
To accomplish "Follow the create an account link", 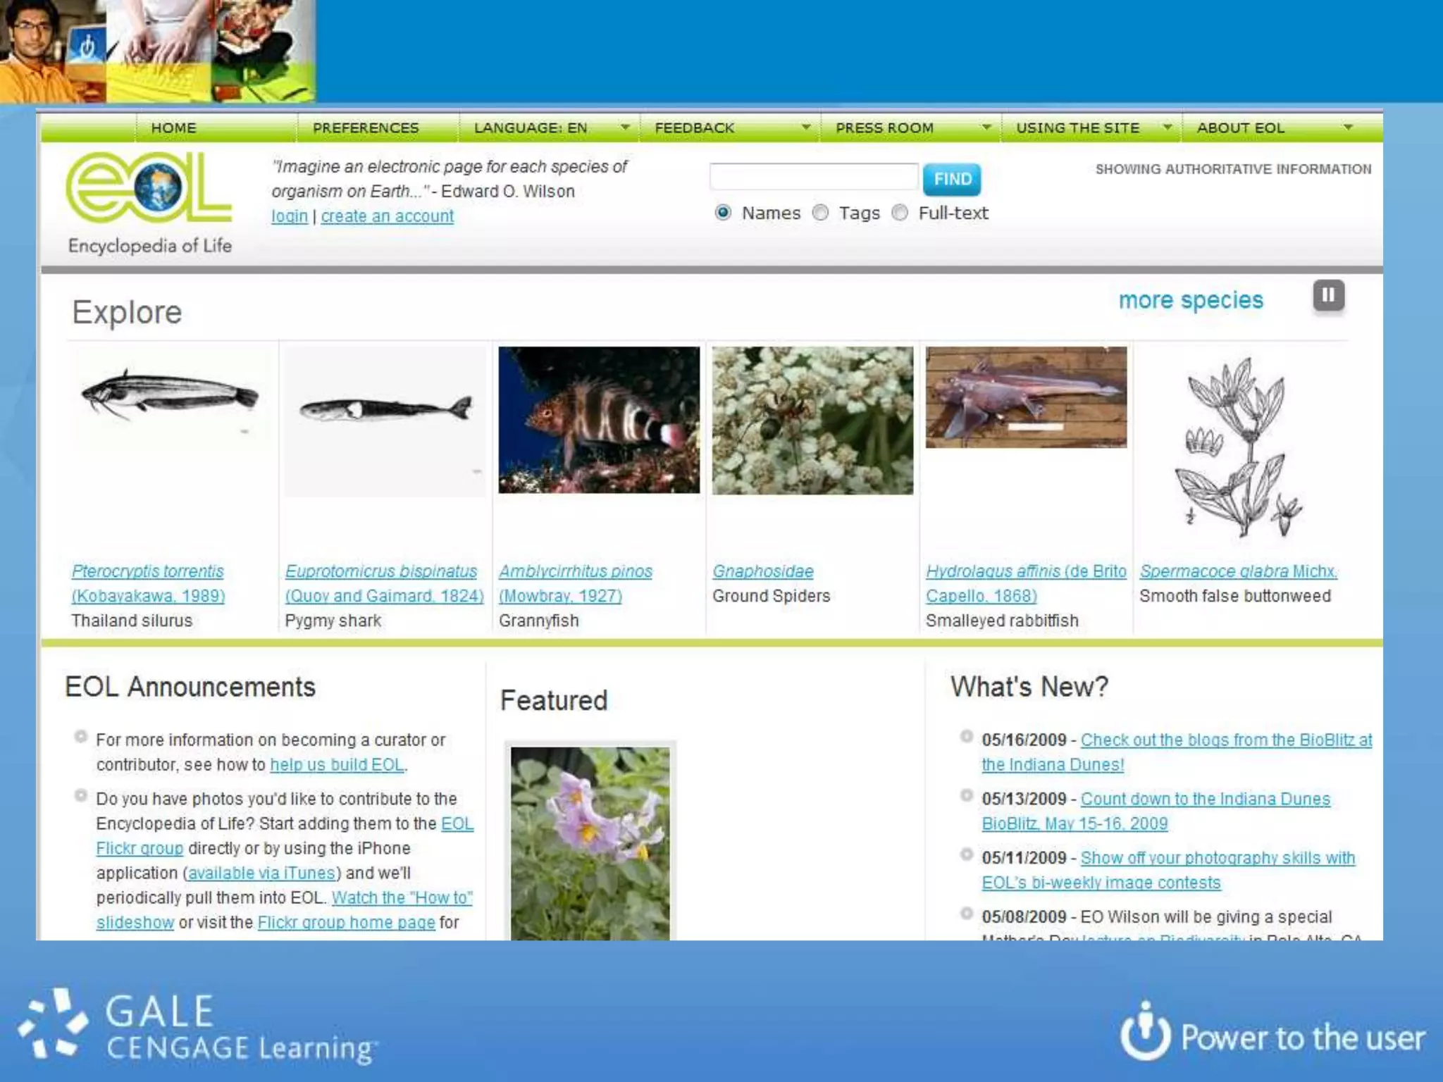I will pyautogui.click(x=387, y=216).
